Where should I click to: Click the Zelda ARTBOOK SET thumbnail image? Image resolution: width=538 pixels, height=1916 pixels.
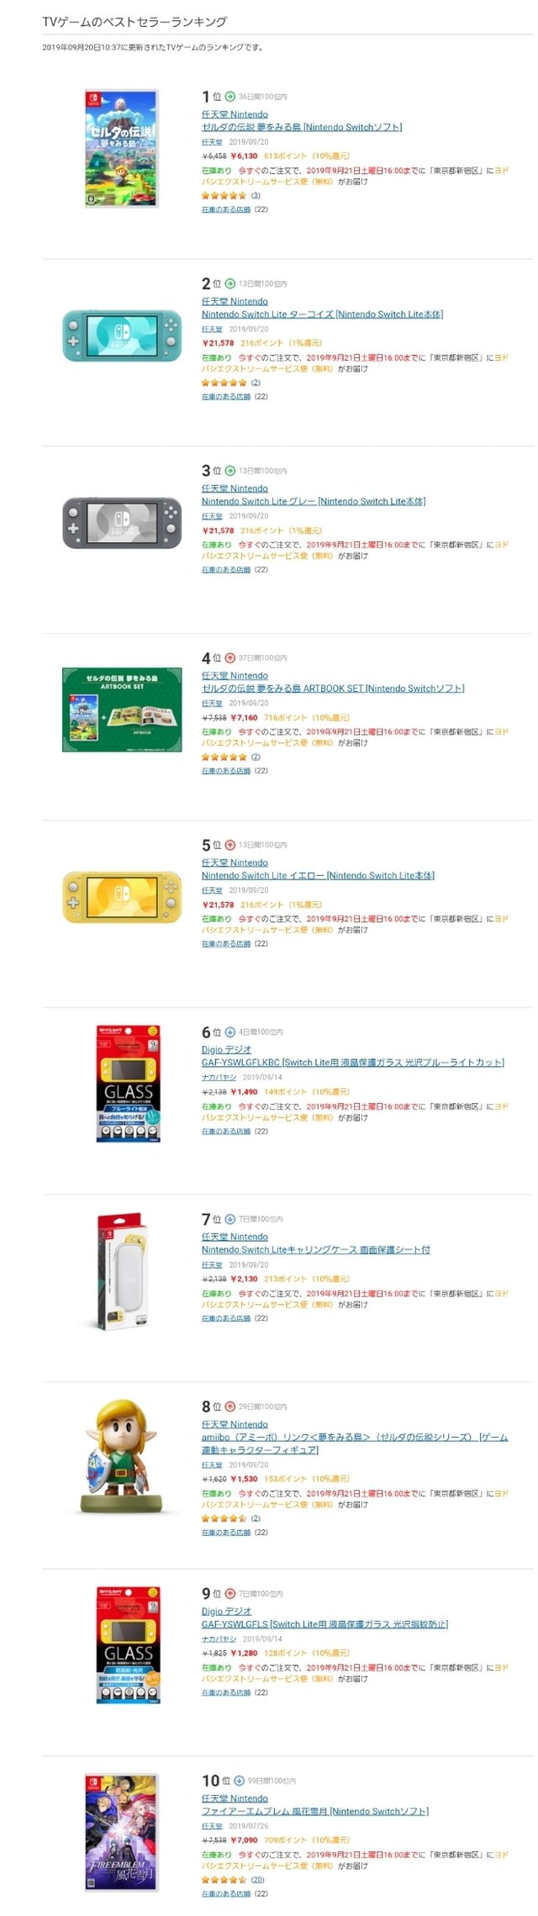(122, 710)
